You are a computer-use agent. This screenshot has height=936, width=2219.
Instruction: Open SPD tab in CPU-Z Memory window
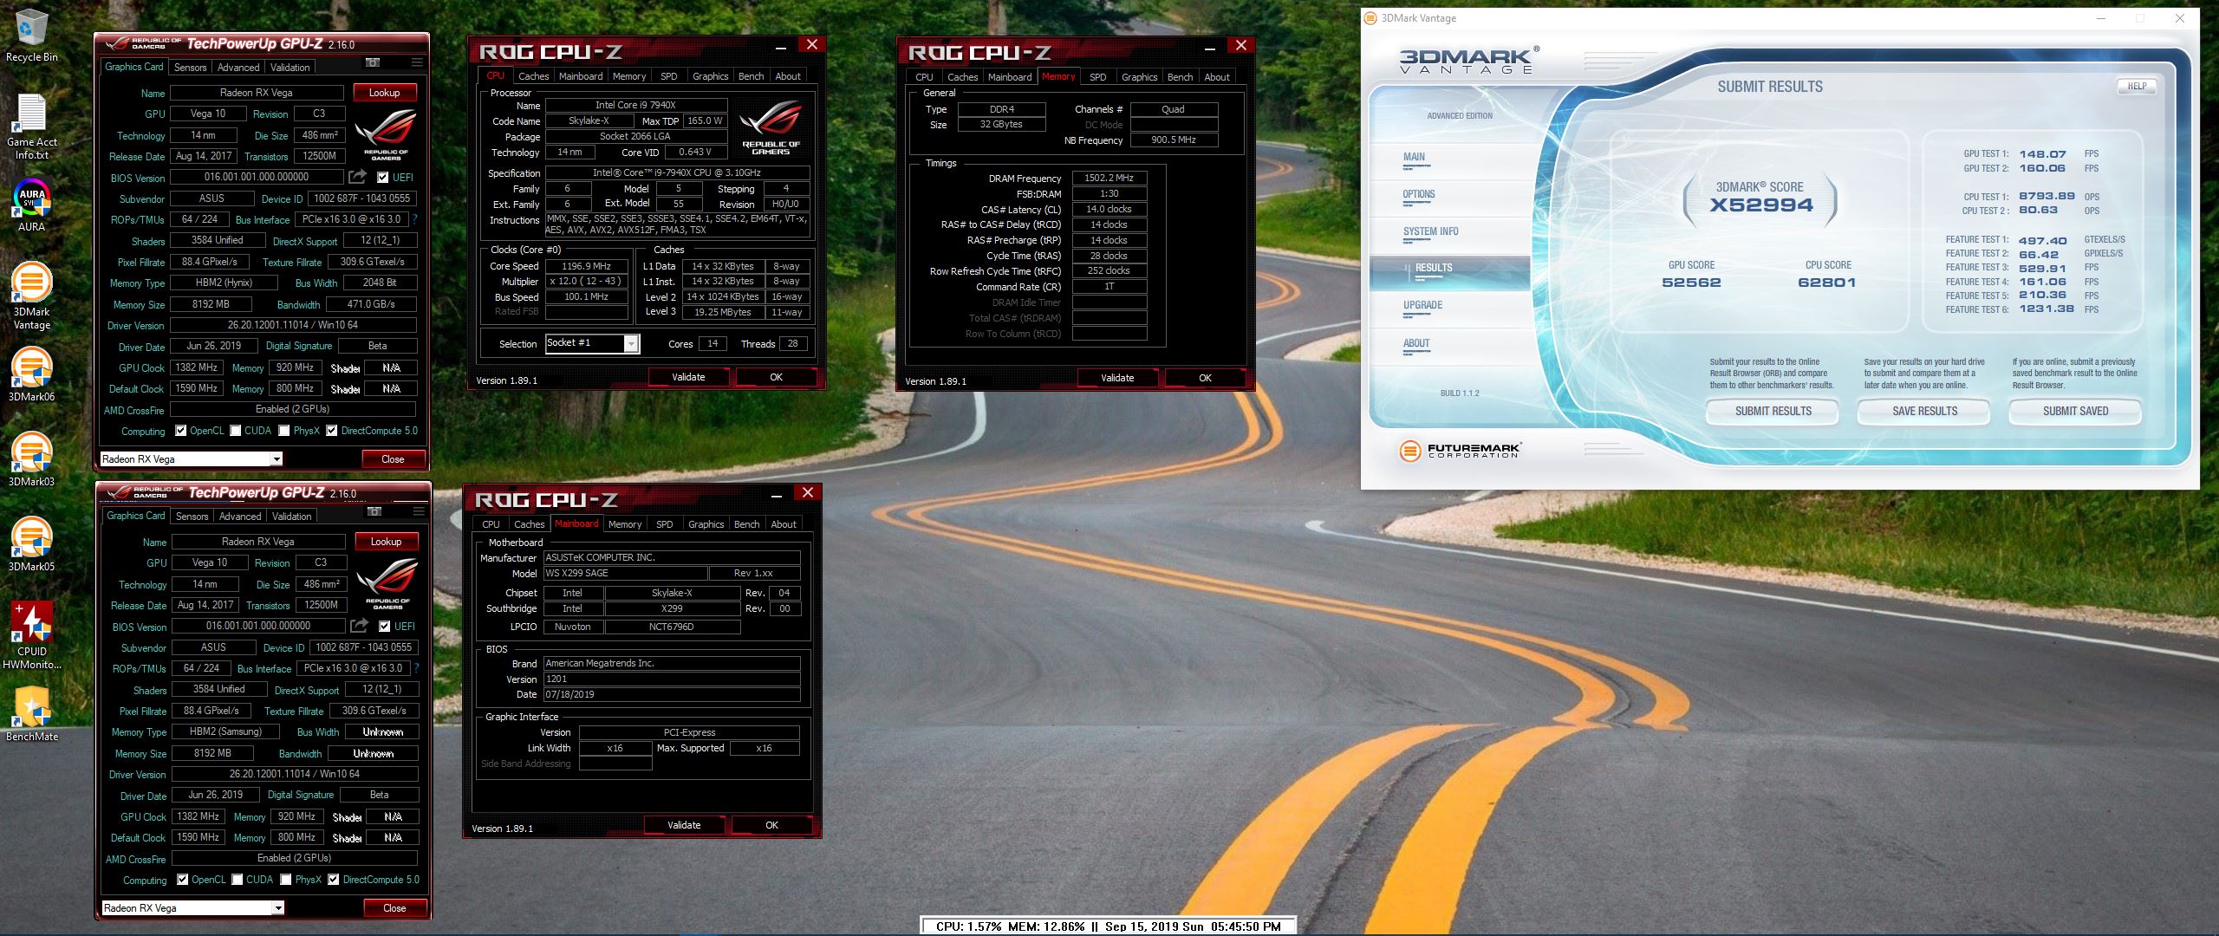pyautogui.click(x=1097, y=77)
